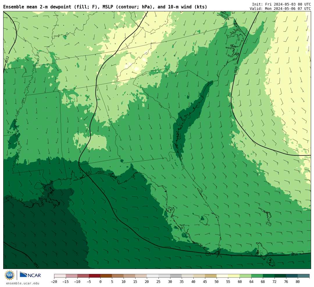Click the 30 colorbar tick label
The image size is (314, 287).
[170, 282]
